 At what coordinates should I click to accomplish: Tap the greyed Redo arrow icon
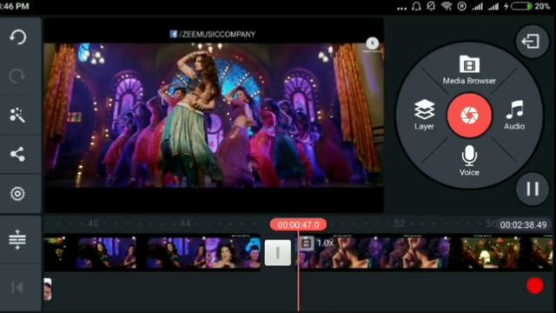click(17, 76)
